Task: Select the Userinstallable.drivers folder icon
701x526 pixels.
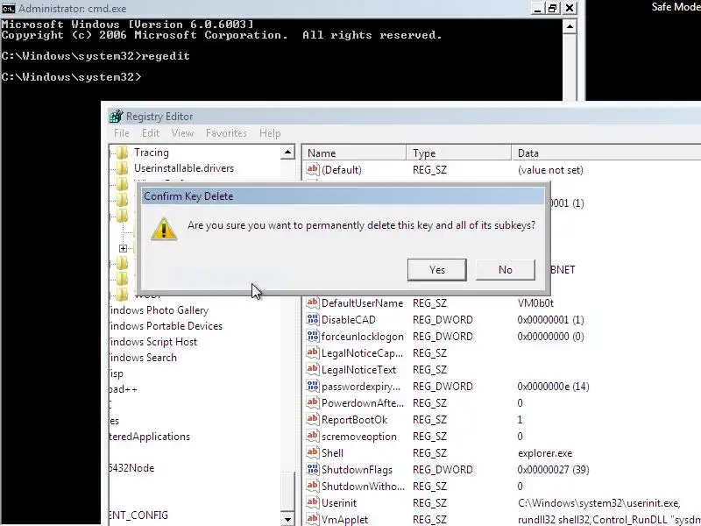Action: [x=122, y=168]
